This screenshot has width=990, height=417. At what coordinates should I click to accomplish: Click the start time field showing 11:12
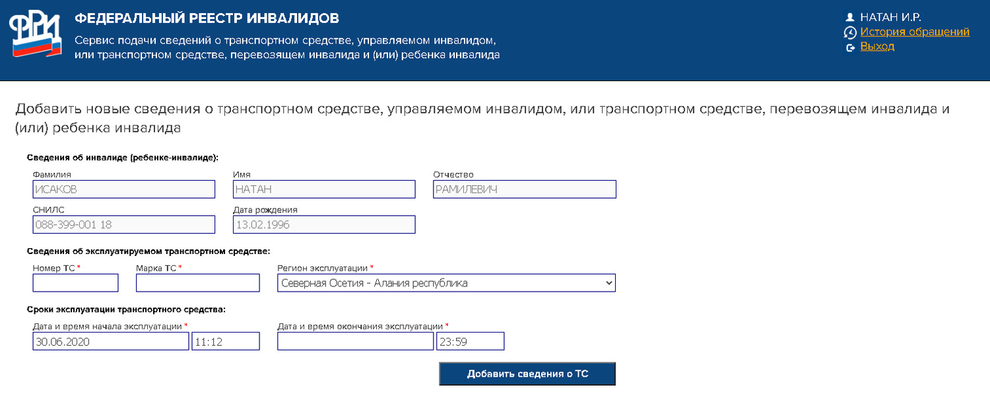click(x=226, y=341)
